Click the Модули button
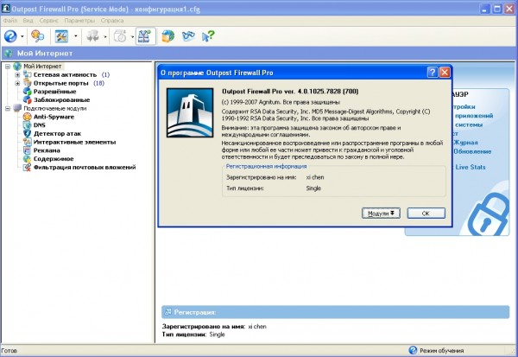Viewport: 518px width, 357px height. coord(381,214)
